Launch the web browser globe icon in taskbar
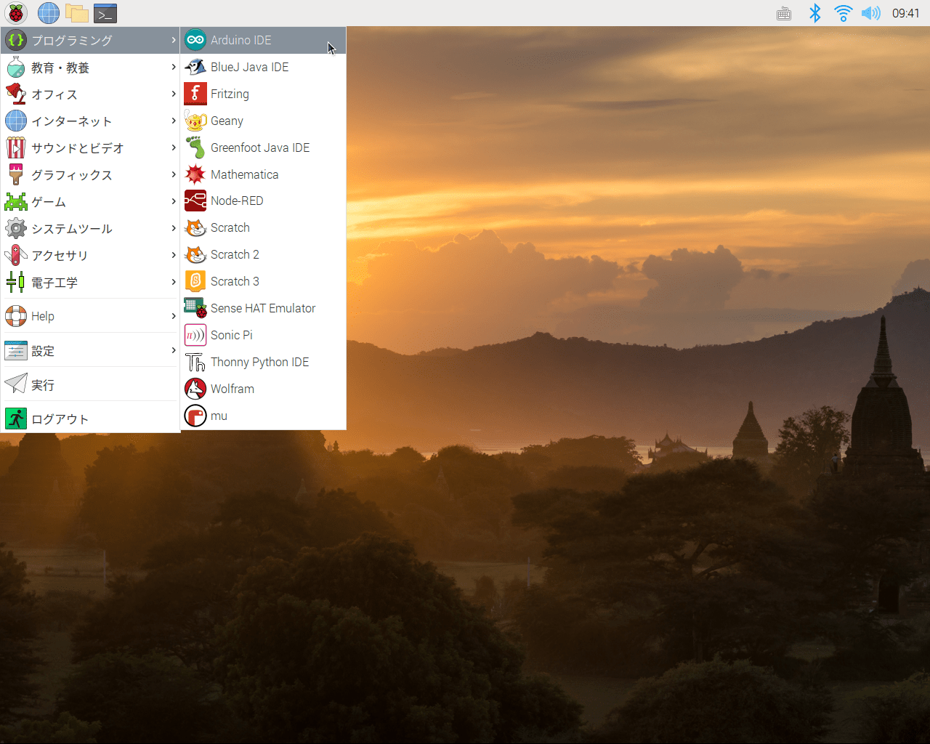The image size is (930, 744). pyautogui.click(x=48, y=13)
